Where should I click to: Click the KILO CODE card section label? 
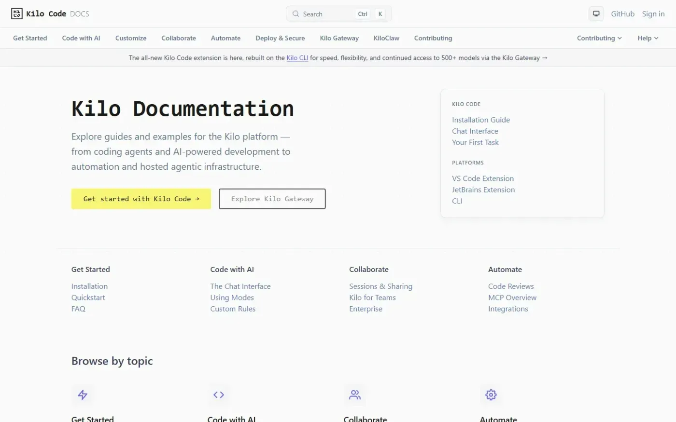(x=466, y=104)
